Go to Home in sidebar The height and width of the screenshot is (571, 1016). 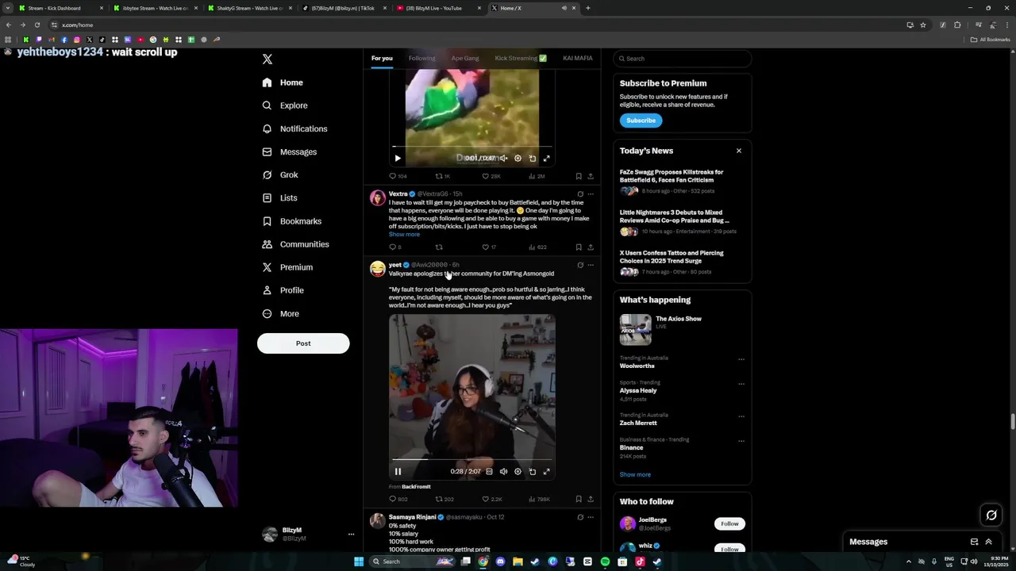click(283, 82)
